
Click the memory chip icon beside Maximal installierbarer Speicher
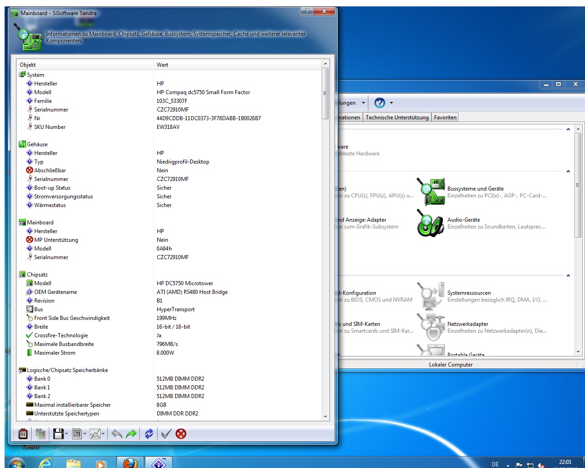(30, 404)
